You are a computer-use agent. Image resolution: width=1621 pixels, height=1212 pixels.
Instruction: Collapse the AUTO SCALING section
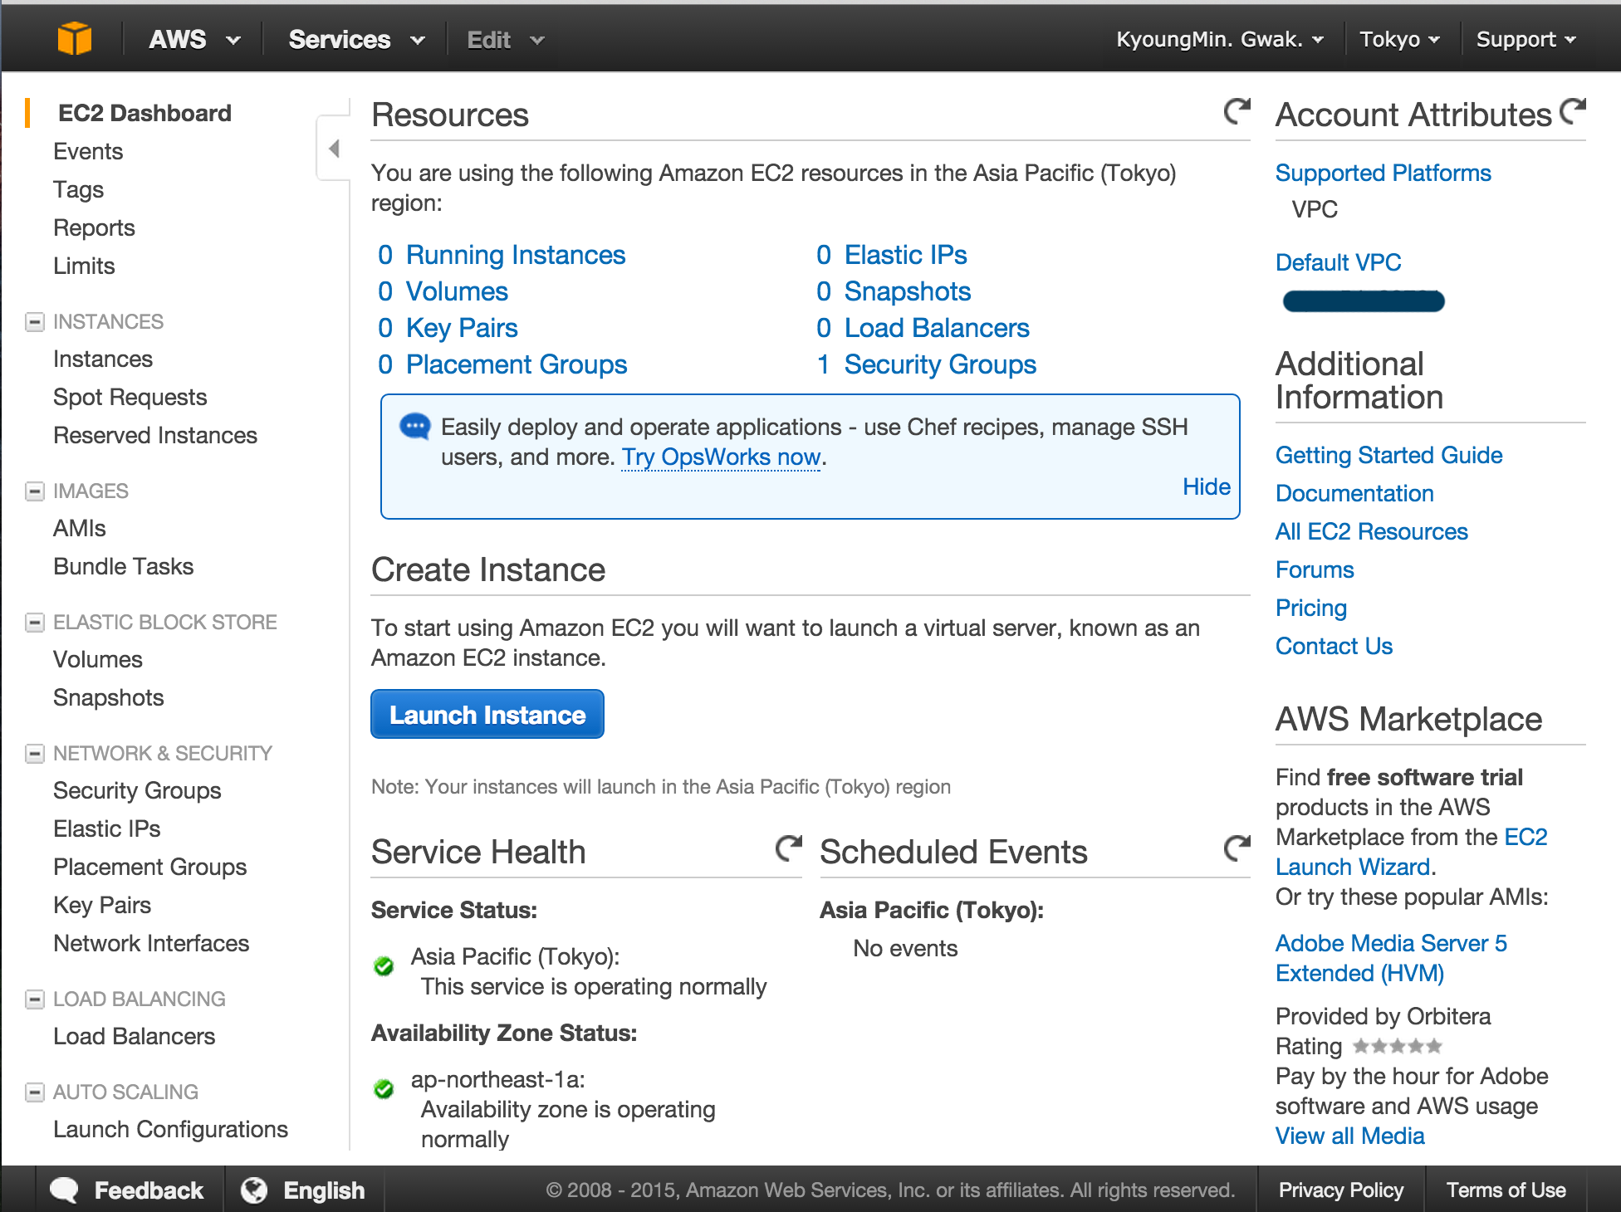(x=34, y=1092)
